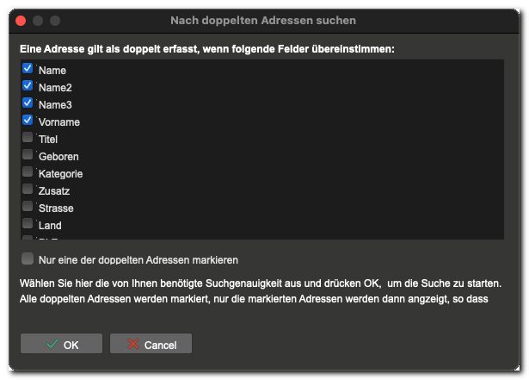This screenshot has height=380, width=529.
Task: Click the gray zoom window button
Action: pos(55,21)
